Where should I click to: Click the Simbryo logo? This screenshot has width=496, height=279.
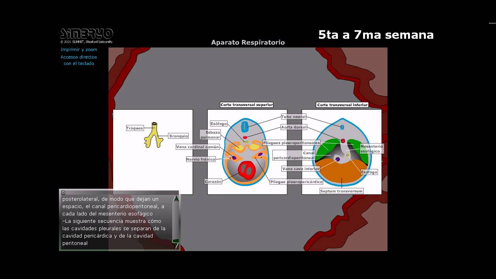click(x=87, y=34)
